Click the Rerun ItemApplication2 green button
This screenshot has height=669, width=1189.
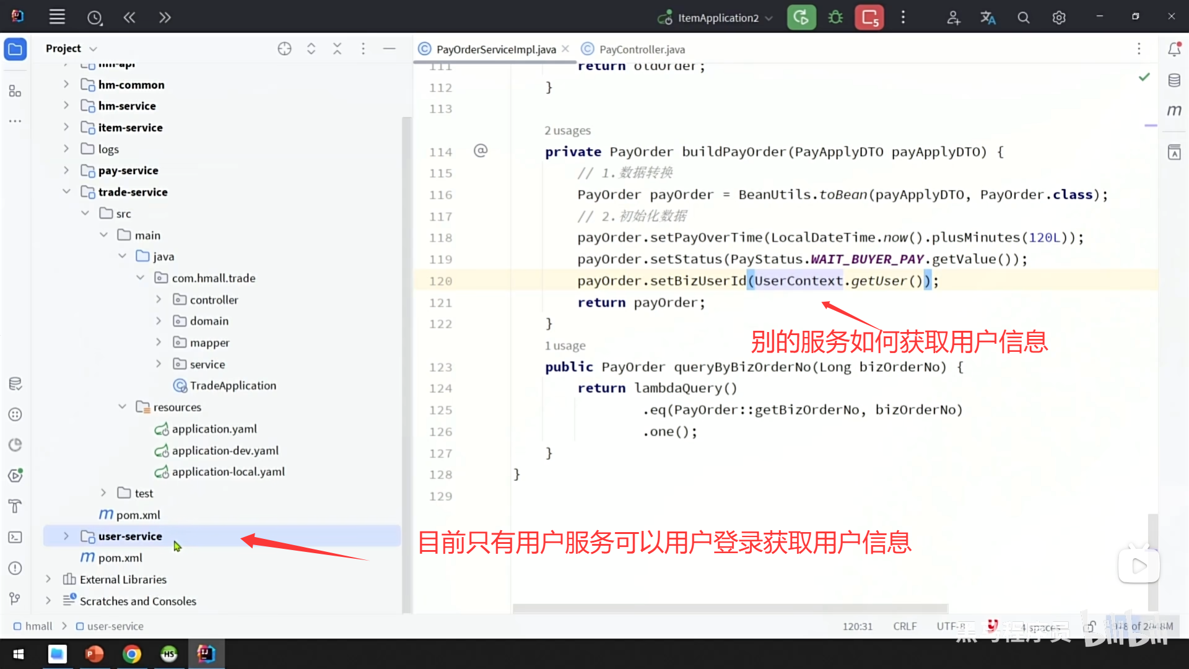coord(801,17)
